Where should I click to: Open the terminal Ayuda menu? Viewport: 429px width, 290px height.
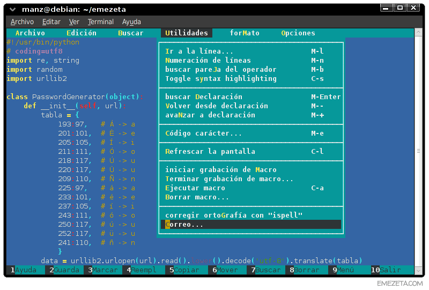(131, 22)
